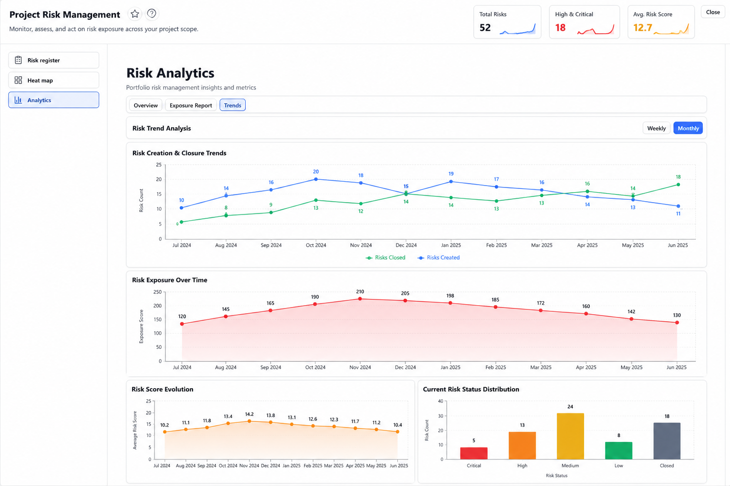Switch to the Exposure Report tab

(191, 105)
